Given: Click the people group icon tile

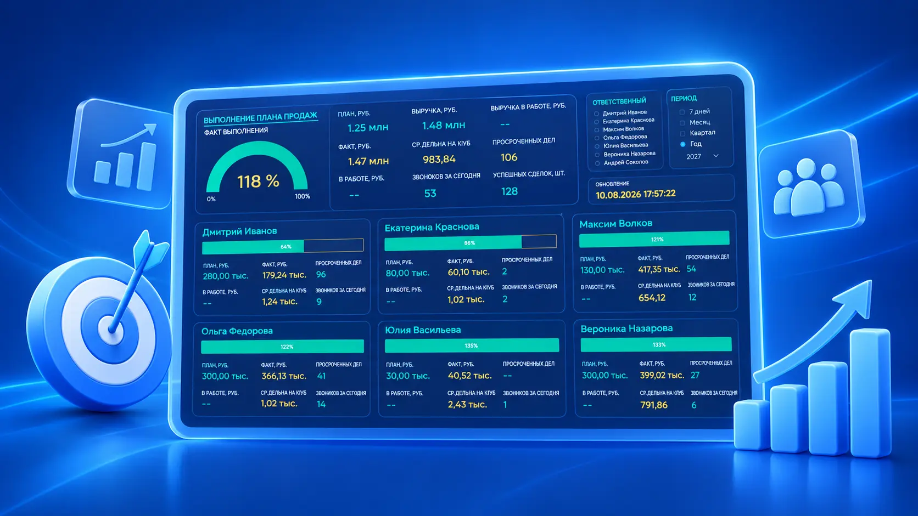Looking at the screenshot, I should pos(810,184).
